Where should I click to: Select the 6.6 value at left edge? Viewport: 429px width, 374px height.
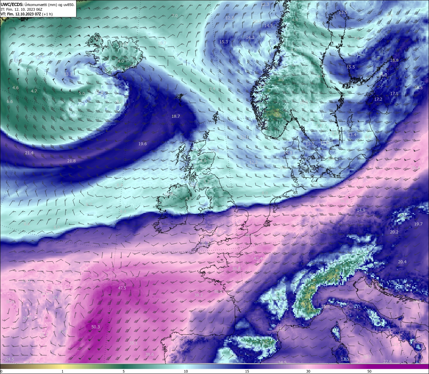click(x=10, y=102)
